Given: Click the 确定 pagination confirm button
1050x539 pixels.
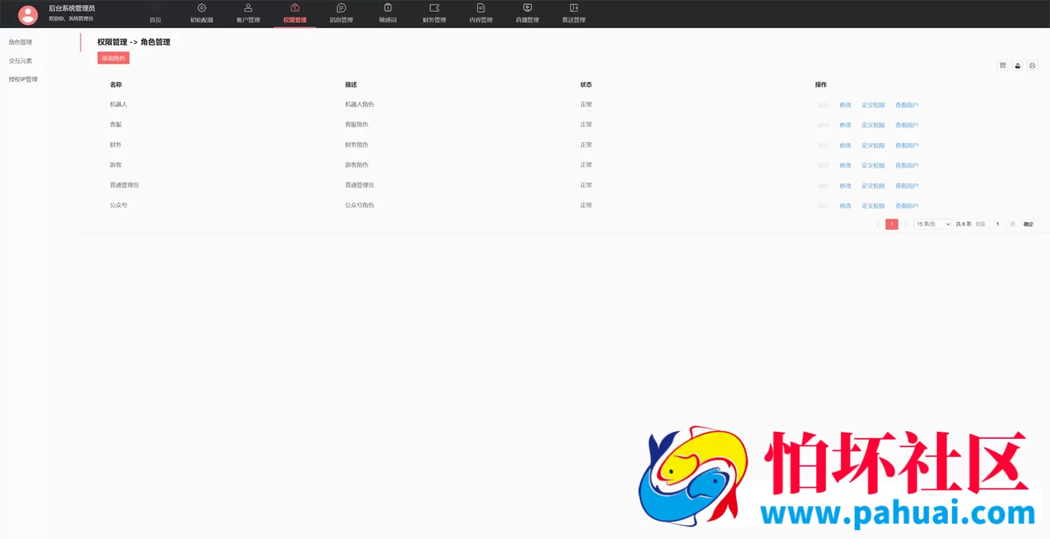Looking at the screenshot, I should 1028,224.
